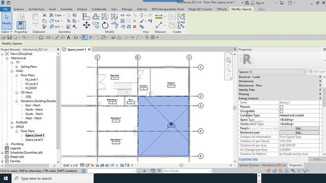326x183 pixels.
Task: Close the Space_Level 1 view tab
Action: point(89,49)
